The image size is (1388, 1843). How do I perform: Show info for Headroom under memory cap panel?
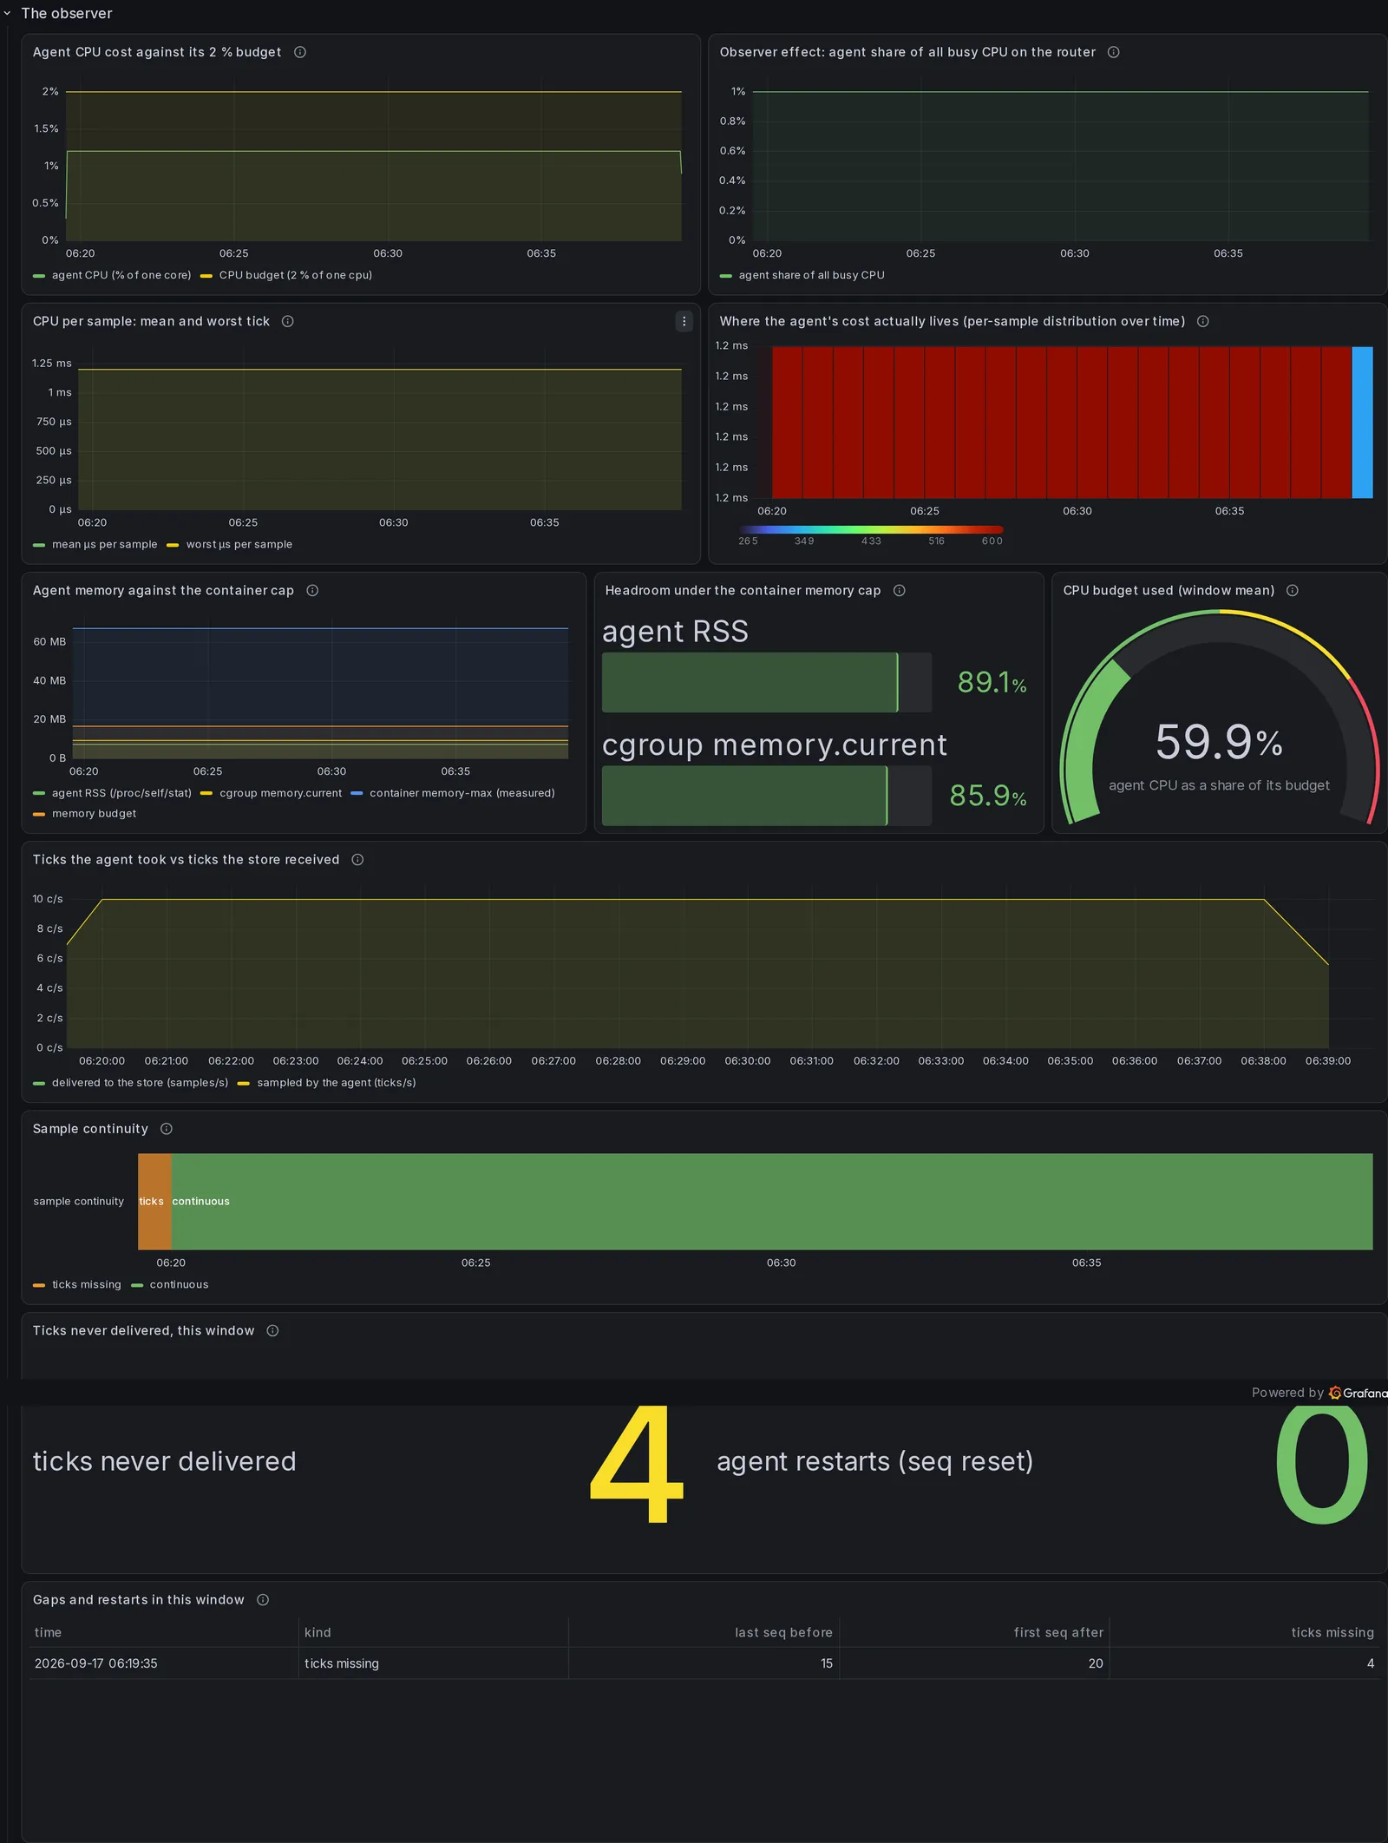(900, 590)
